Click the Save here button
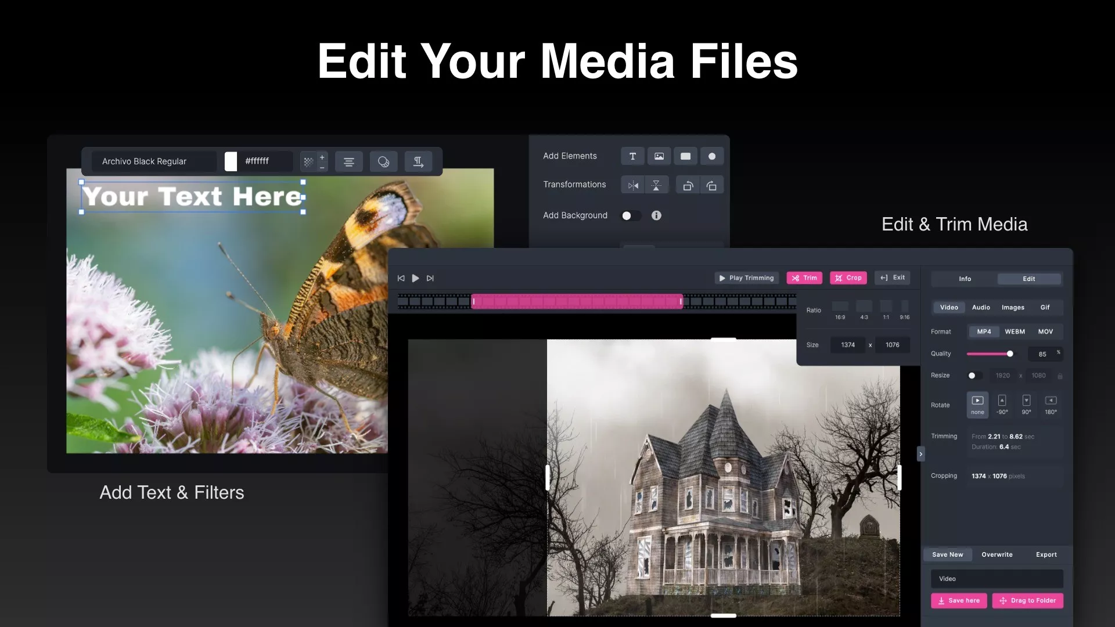Viewport: 1115px width, 627px height. coord(959,600)
